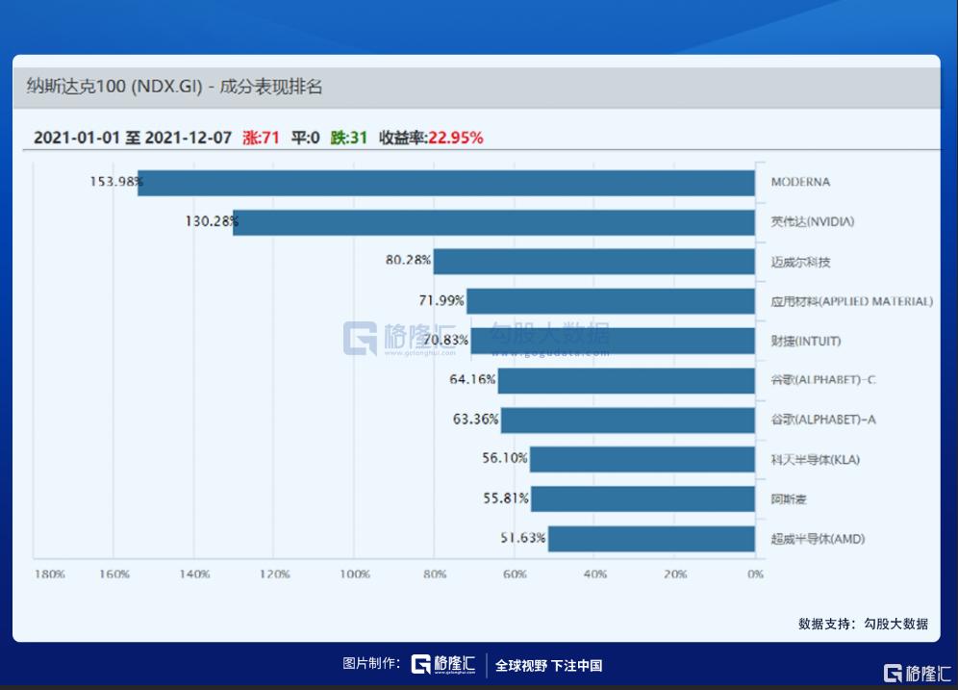The width and height of the screenshot is (958, 690).
Task: Click the date range 2021-01-01 至 2021-12-07
Action: (x=133, y=138)
